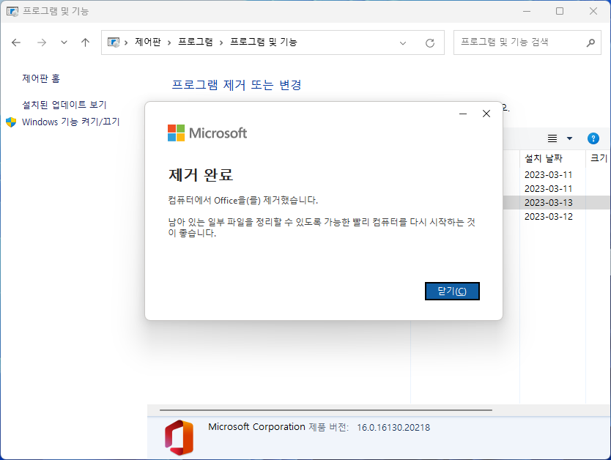This screenshot has width=611, height=460.
Task: Click the search magnifier icon
Action: (x=590, y=42)
